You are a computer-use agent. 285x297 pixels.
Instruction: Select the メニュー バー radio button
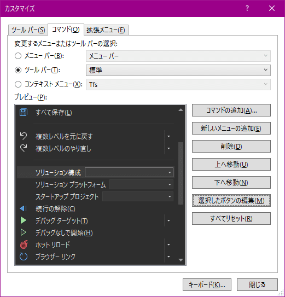pos(18,56)
